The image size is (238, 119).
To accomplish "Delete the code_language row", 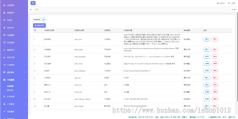I will (x=215, y=57).
